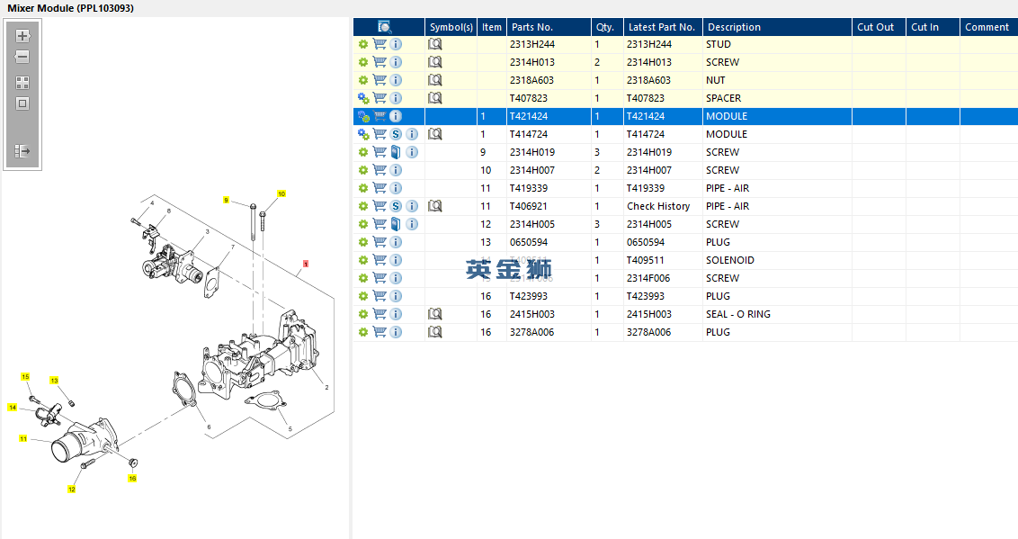Click SOLENOID description text
Viewport: 1018px width, 539px height.
point(729,260)
